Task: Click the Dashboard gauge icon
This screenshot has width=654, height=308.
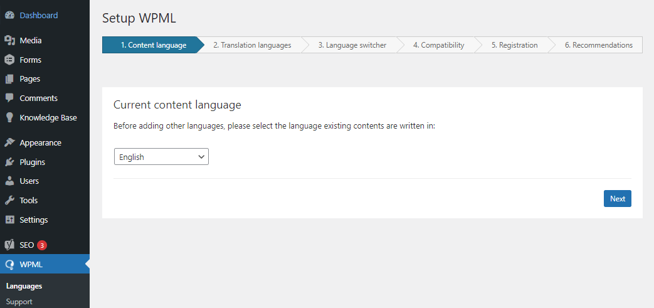Action: tap(9, 16)
